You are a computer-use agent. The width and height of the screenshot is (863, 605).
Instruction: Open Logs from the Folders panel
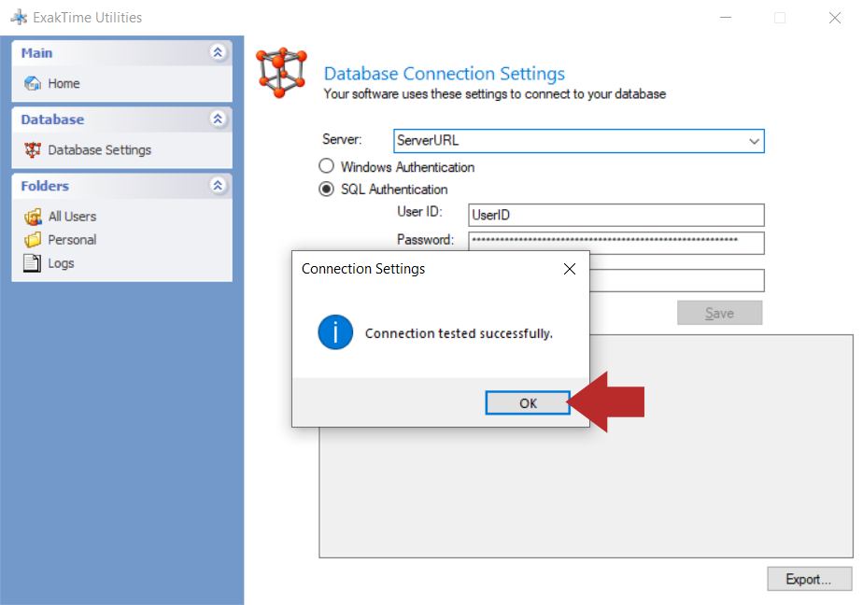tap(61, 263)
